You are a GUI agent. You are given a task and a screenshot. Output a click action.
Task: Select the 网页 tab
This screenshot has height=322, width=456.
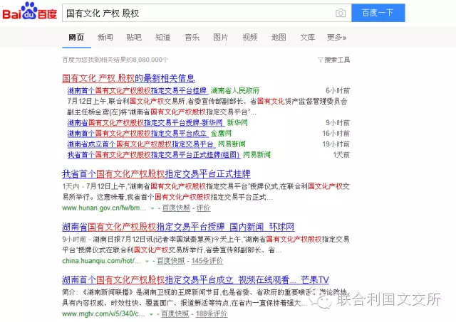[76, 37]
